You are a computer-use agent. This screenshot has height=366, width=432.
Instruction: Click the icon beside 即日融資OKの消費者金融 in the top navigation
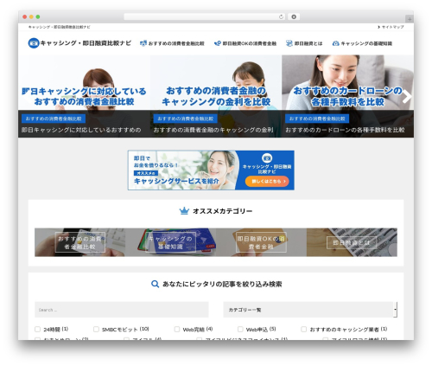click(218, 43)
